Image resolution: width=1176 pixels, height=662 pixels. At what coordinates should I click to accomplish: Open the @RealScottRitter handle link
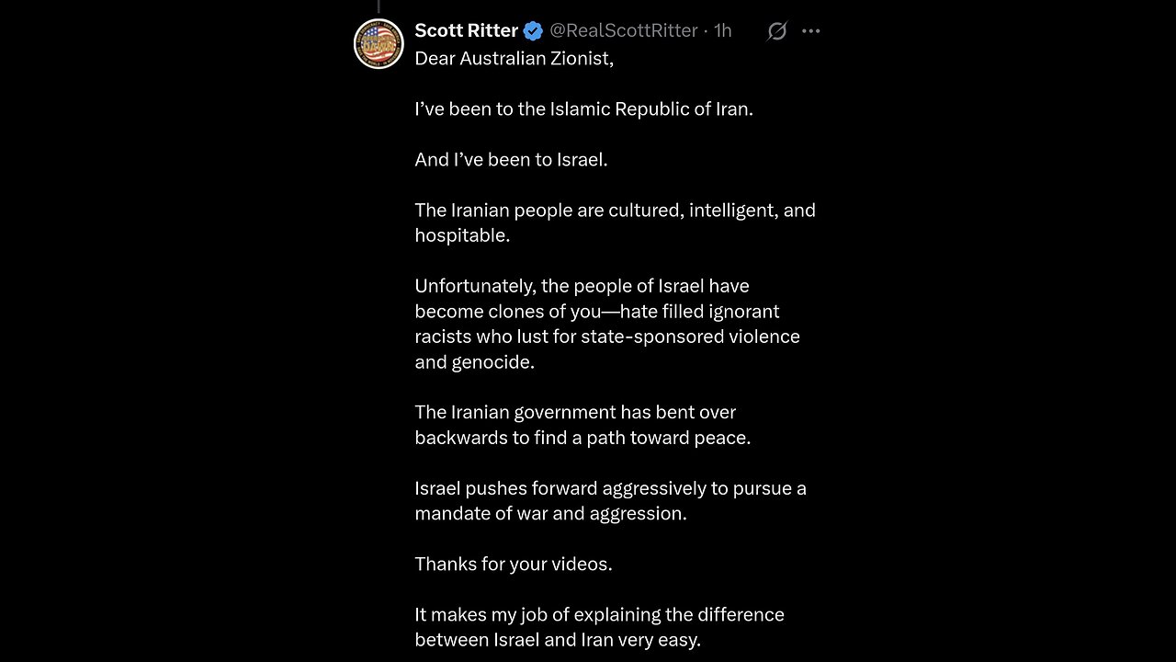click(623, 30)
